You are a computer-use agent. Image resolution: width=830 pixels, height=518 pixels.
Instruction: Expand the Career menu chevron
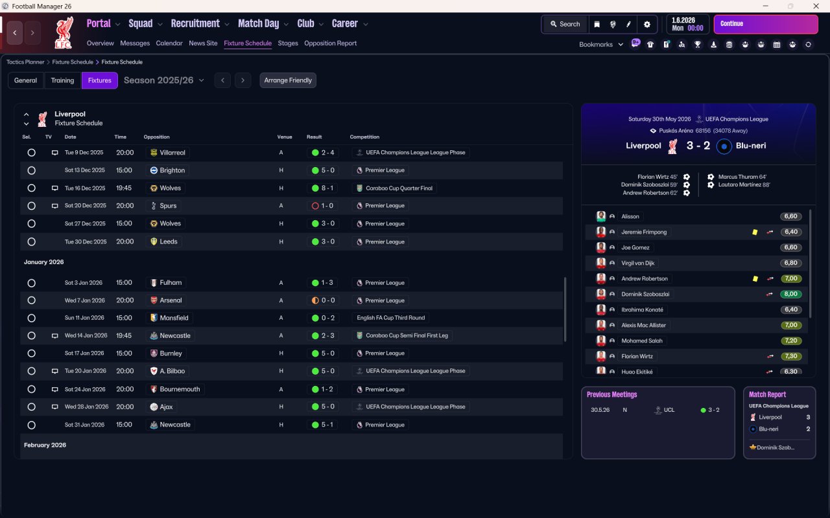tap(366, 25)
